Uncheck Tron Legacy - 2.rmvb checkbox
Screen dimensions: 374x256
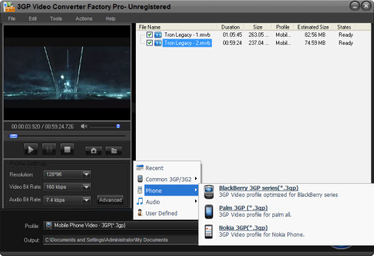[150, 43]
